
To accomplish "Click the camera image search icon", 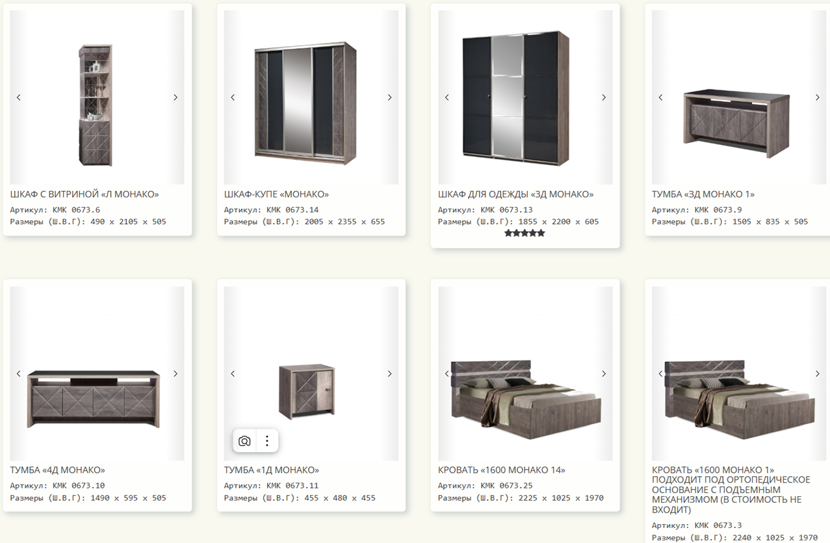I will coord(244,441).
